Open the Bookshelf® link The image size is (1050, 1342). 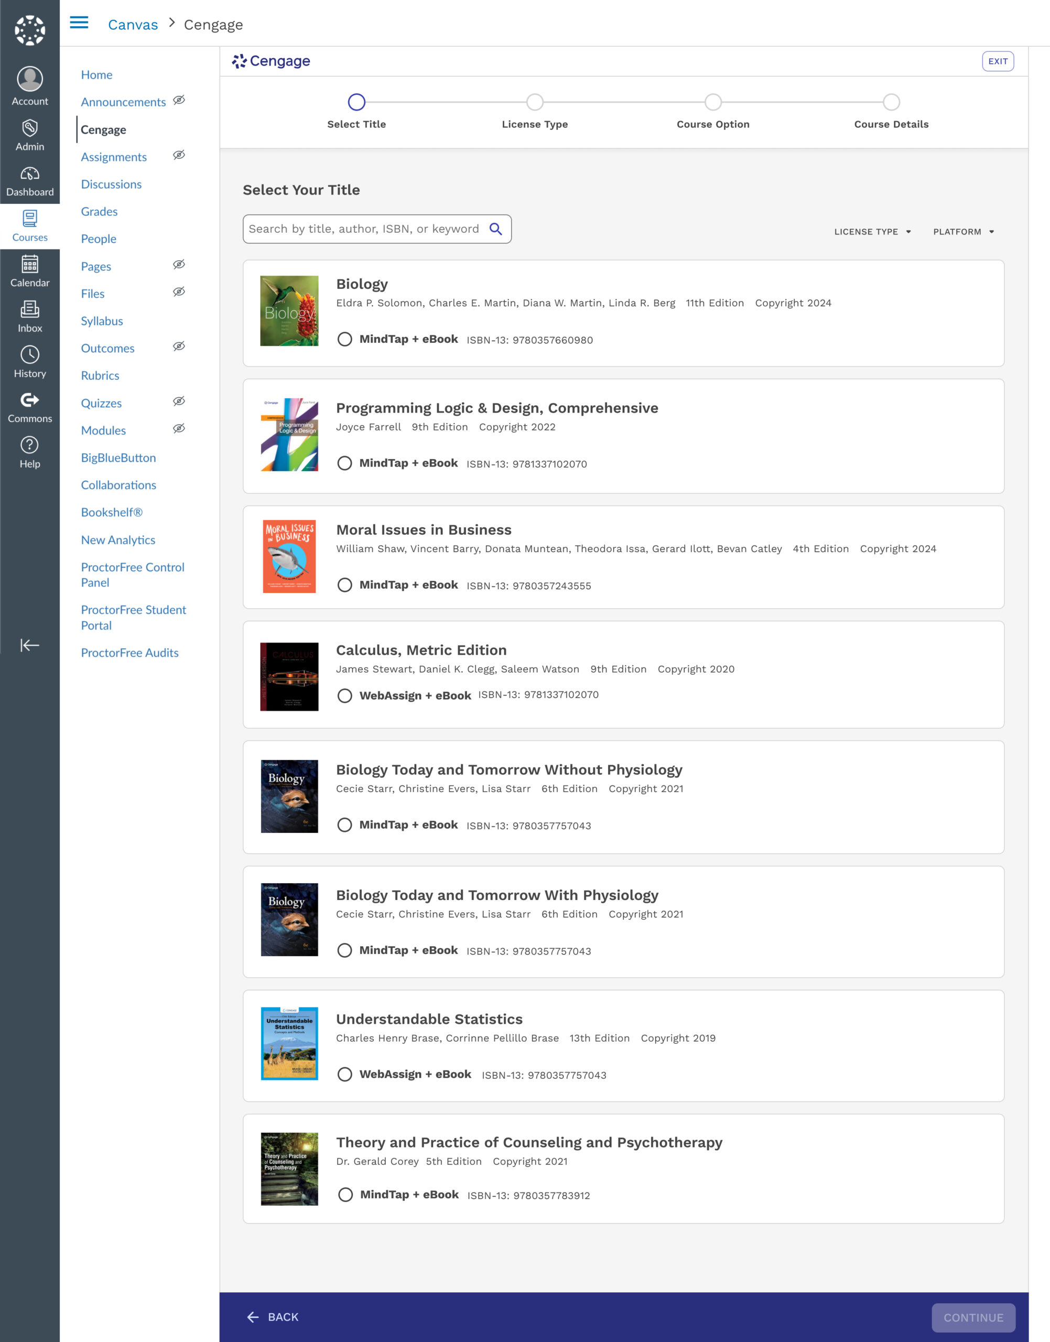(x=112, y=513)
